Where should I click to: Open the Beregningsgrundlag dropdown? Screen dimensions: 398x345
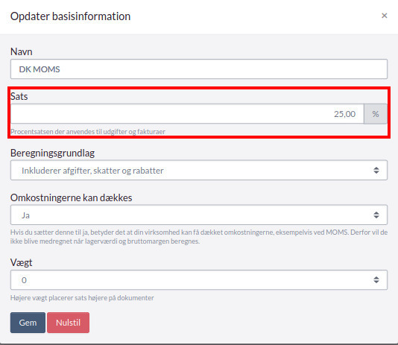click(x=199, y=170)
